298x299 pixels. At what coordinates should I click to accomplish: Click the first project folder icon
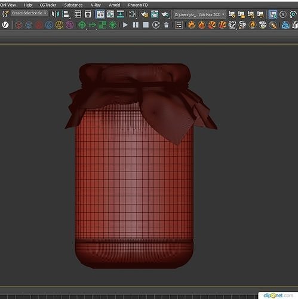[x=232, y=14]
